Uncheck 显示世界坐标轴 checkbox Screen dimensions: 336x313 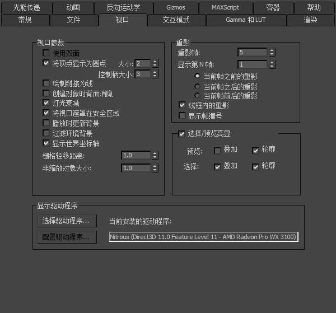(x=46, y=143)
